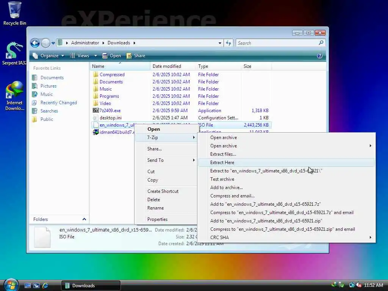Click the Show Desktop quick launch icon
The width and height of the screenshot is (388, 291).
point(27,286)
